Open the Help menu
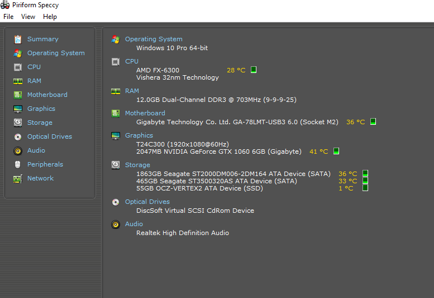434x298 pixels. pos(50,17)
